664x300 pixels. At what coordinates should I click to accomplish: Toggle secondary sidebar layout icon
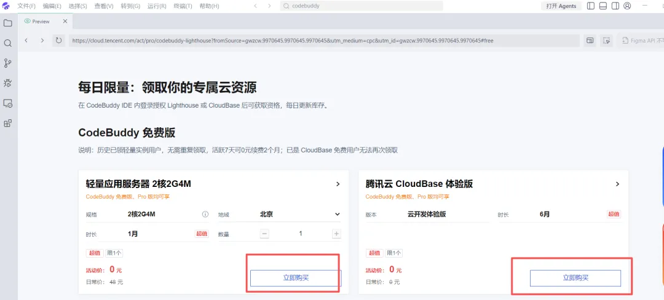(615, 6)
